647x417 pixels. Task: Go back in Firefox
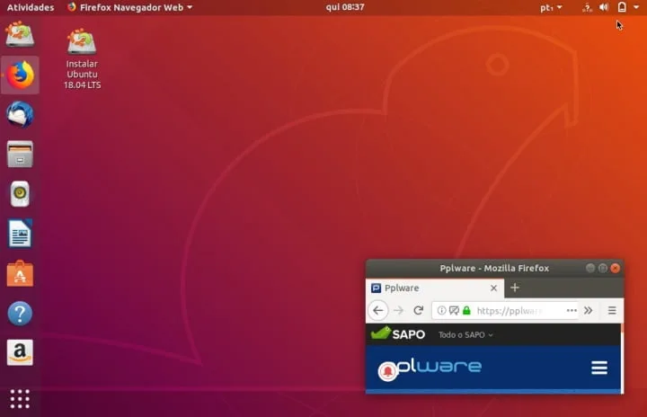pyautogui.click(x=378, y=310)
